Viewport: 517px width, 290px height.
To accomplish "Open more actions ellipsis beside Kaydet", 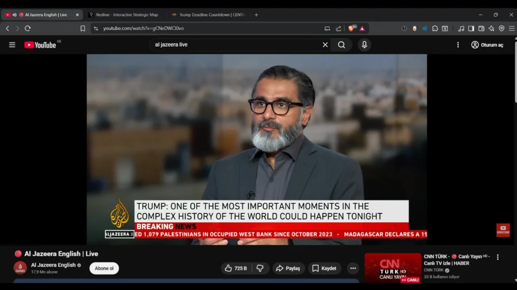I will click(353, 268).
